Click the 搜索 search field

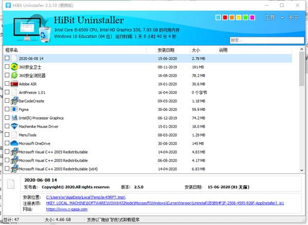pos(267,40)
